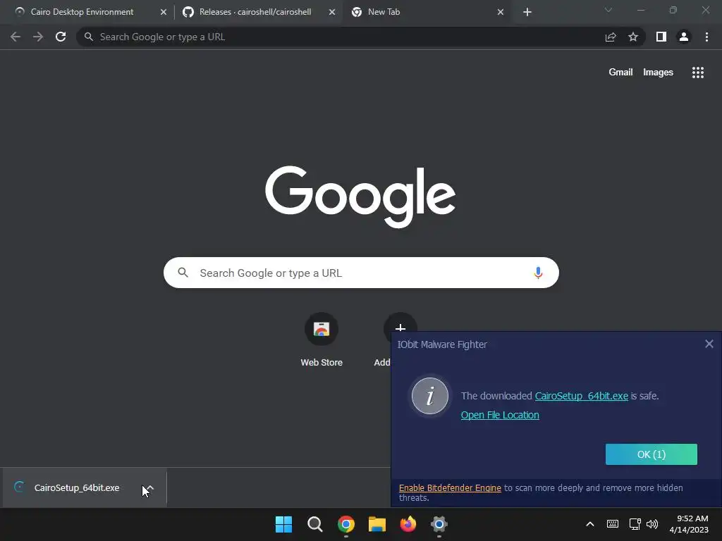Close the New Tab tab
Image resolution: width=722 pixels, height=541 pixels.
click(x=501, y=12)
